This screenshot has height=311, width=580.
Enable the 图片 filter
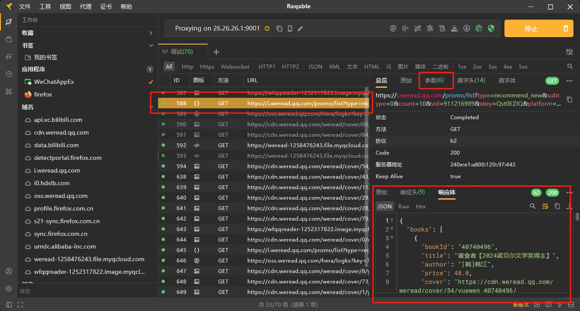(403, 66)
